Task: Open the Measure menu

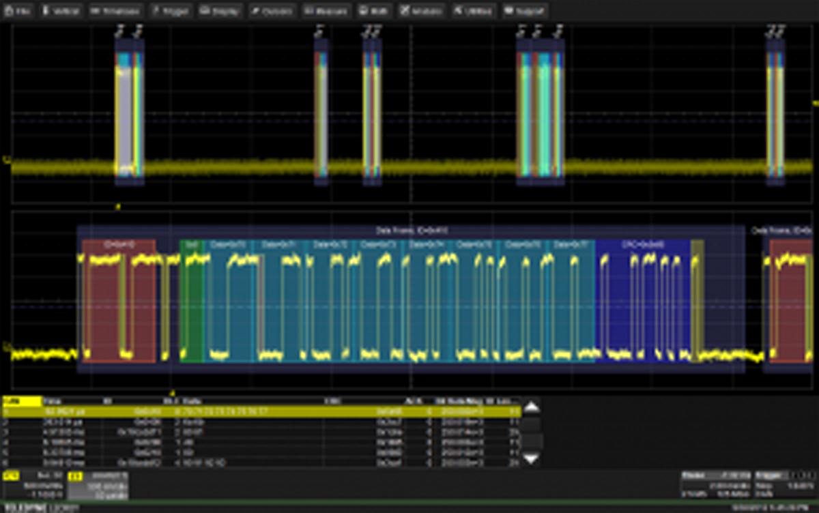Action: tap(326, 11)
